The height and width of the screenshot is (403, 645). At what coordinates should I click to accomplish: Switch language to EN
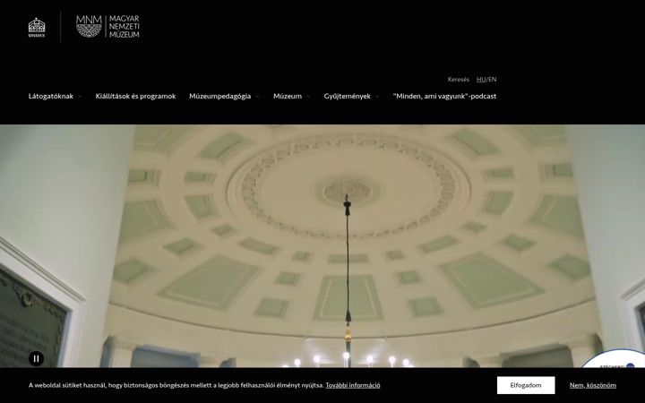point(493,80)
